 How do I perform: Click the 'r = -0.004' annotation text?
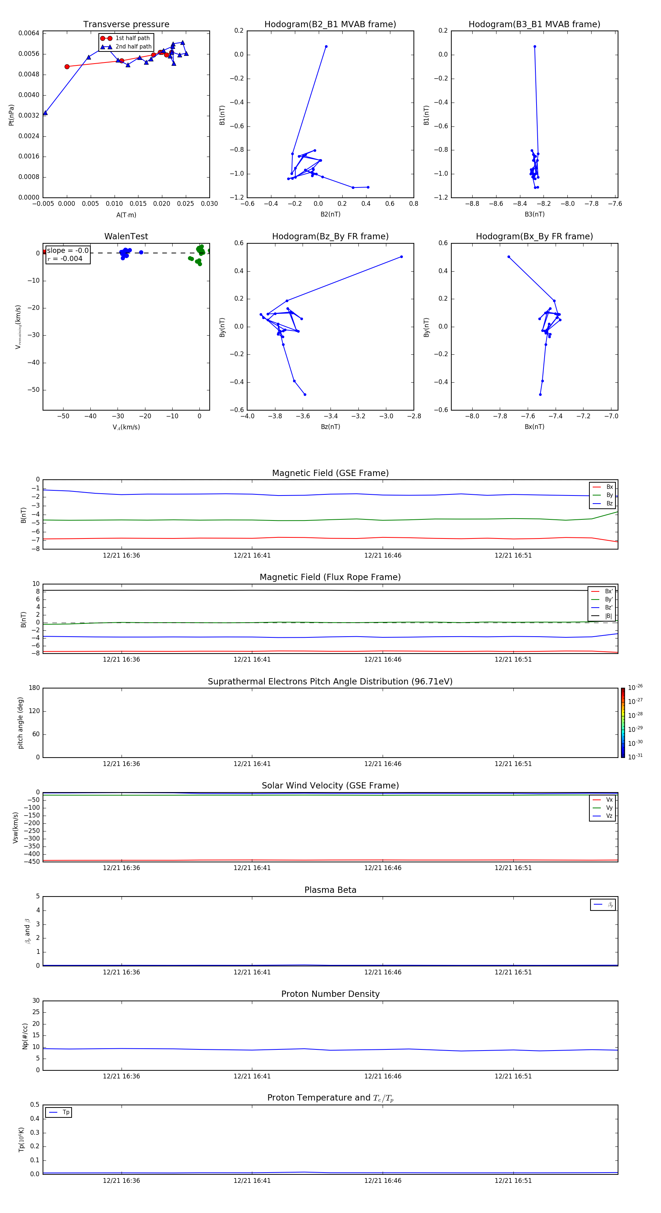click(x=65, y=258)
